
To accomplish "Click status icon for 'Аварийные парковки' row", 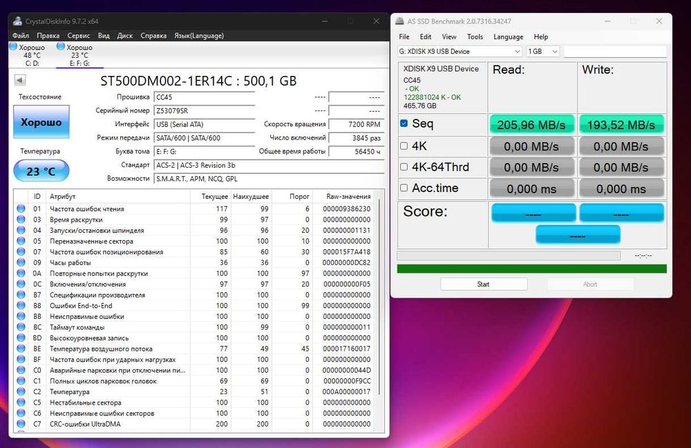I will click(21, 370).
